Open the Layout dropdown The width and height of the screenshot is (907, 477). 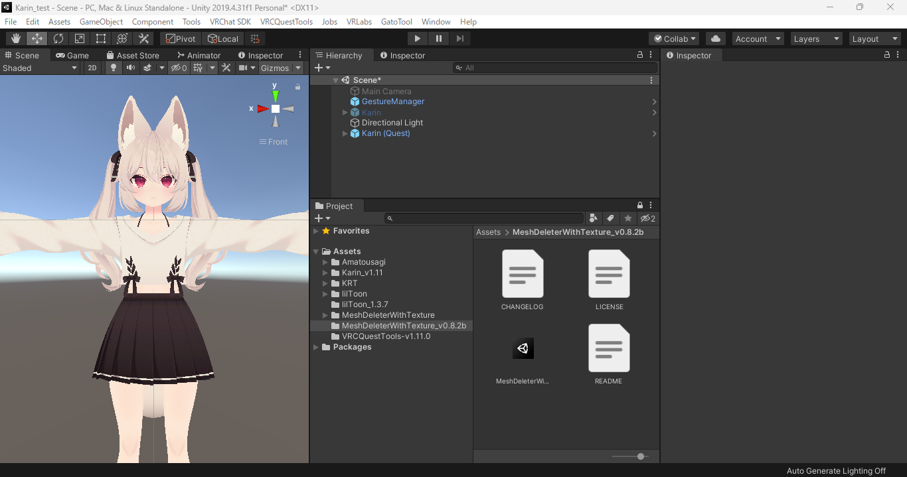click(875, 39)
